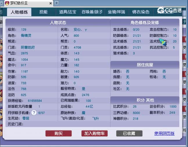Click the 梦幻估价王 tab favicon
The height and width of the screenshot is (147, 188).
7,3
